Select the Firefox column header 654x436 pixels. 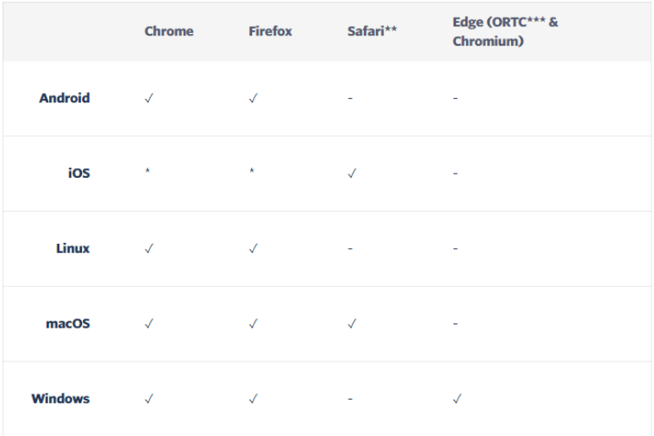[x=270, y=31]
